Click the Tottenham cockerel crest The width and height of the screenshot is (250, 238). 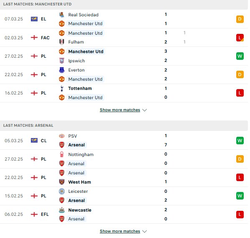coord(62,88)
